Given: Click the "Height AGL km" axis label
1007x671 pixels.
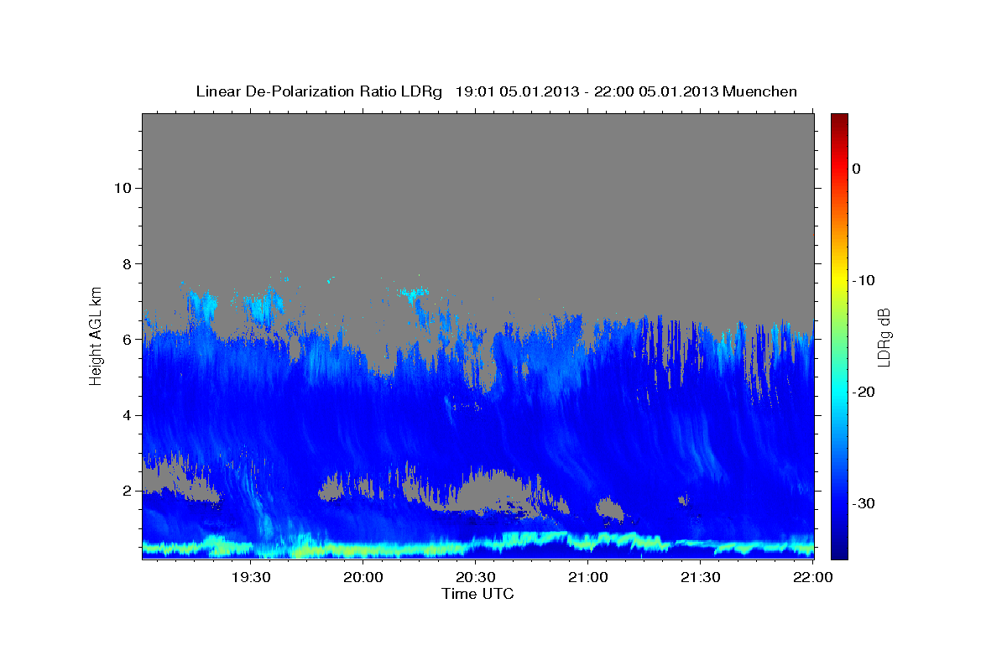Looking at the screenshot, I should coord(97,335).
